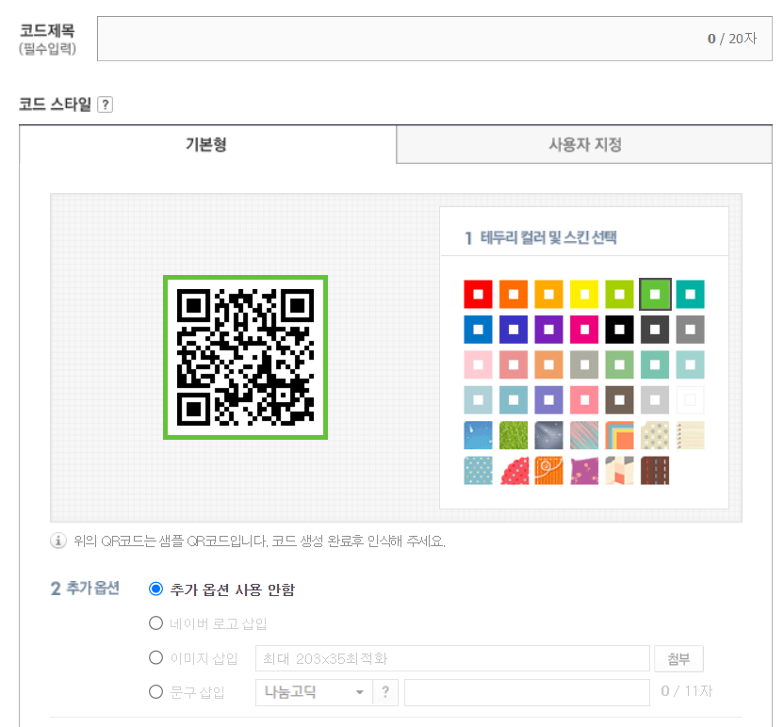The image size is (784, 727).
Task: Choose the light silver border color swatch
Action: (655, 399)
